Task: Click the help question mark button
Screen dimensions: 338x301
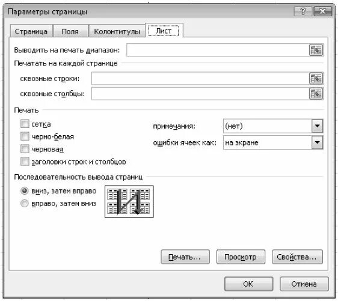Action: [x=303, y=11]
